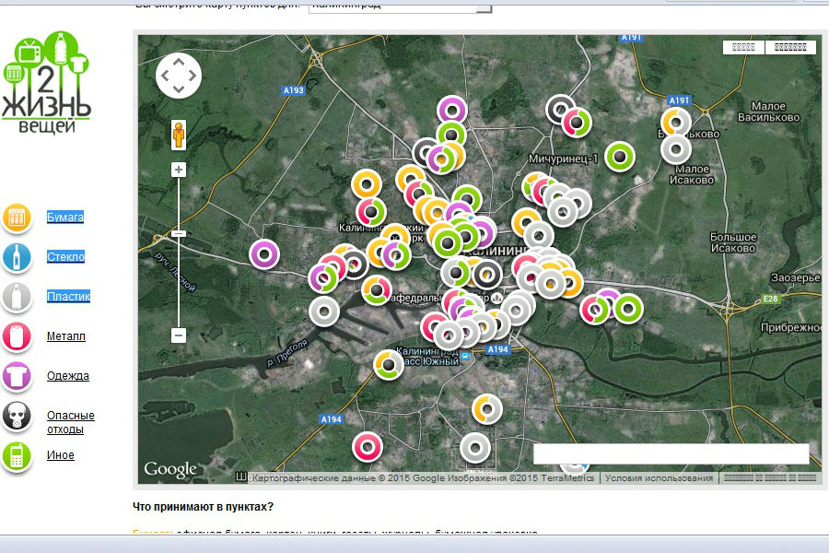This screenshot has height=553, width=829.
Task: Click the map pan navigation control
Action: click(x=179, y=76)
